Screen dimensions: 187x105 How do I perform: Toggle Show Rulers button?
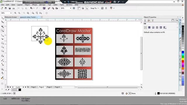coord(79,8)
